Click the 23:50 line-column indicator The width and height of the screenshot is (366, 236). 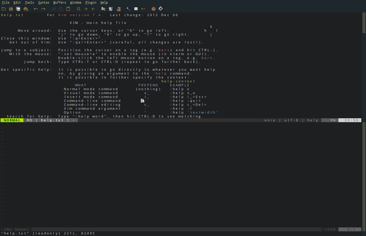click(x=351, y=120)
